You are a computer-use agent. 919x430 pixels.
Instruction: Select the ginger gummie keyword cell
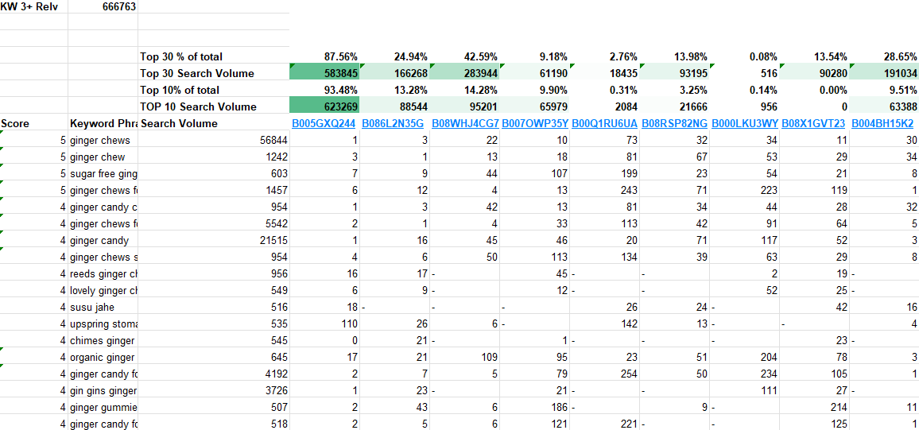[103, 408]
